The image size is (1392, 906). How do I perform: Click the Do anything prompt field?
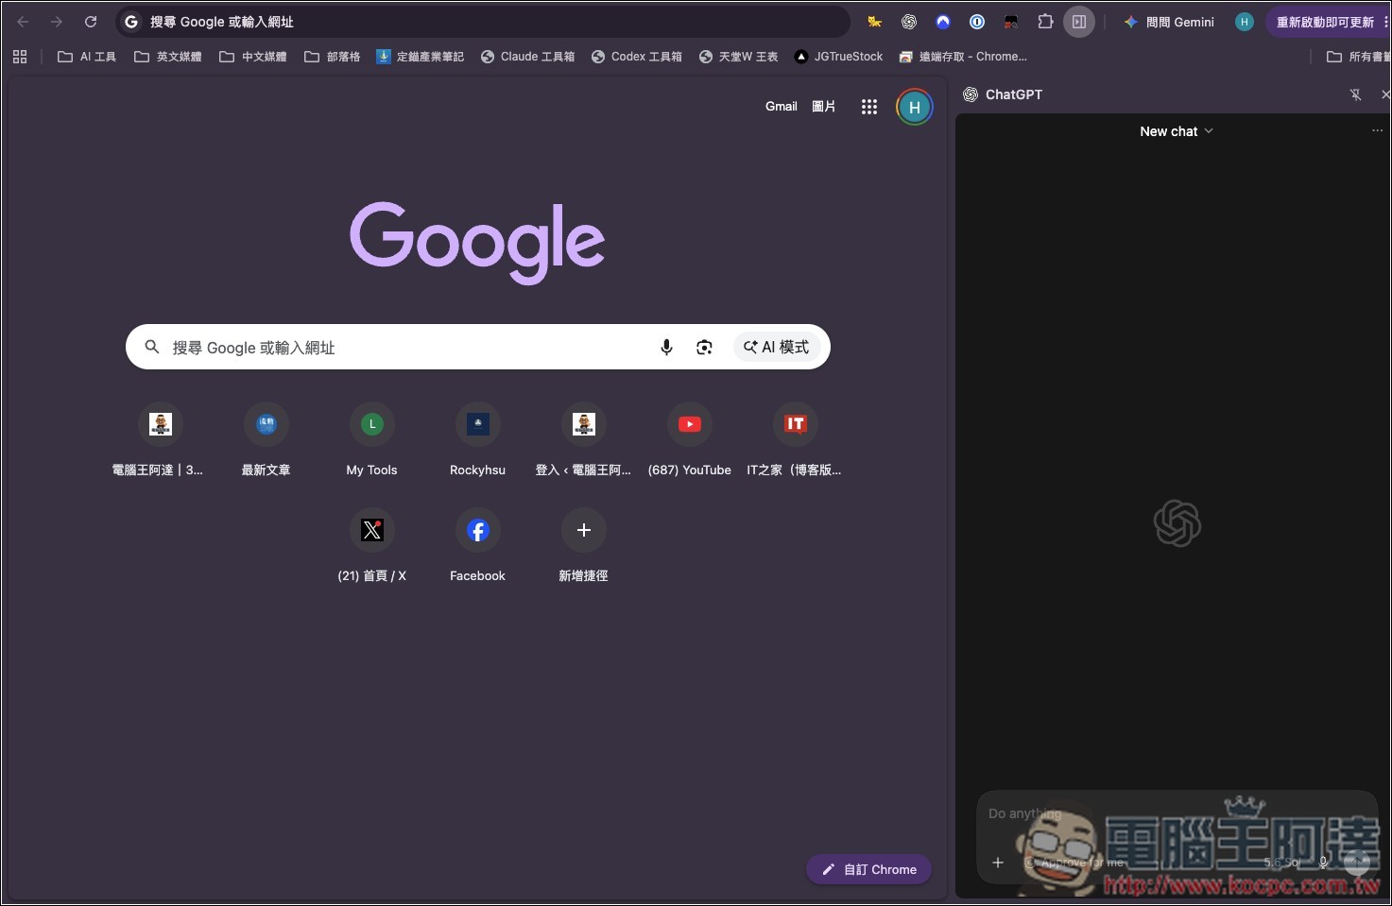[x=1177, y=813]
